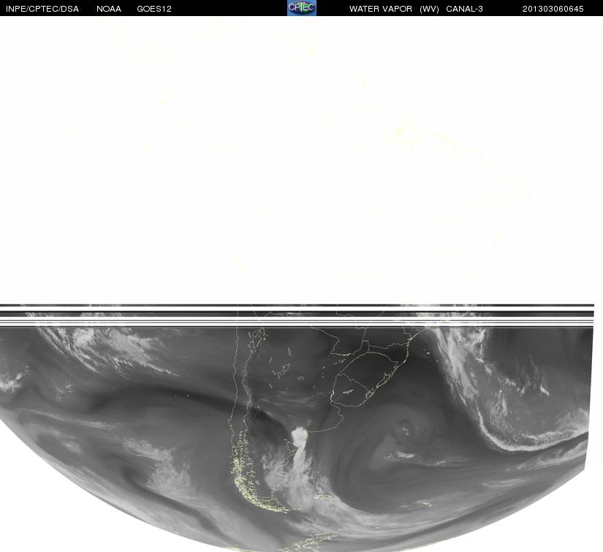Click the "CANAL-3" channel label
This screenshot has height=552, width=603.
click(465, 9)
